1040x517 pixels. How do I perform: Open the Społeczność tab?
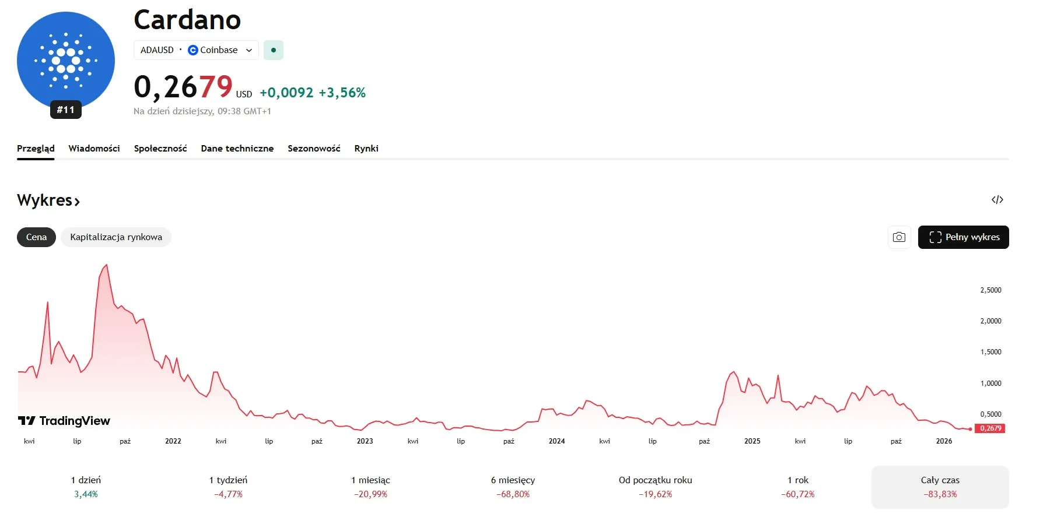click(x=160, y=149)
